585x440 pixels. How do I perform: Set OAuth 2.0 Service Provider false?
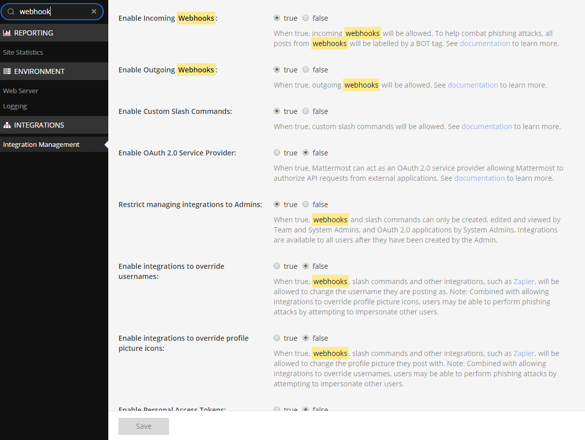coord(306,152)
